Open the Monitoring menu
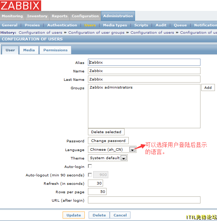 click(12, 16)
